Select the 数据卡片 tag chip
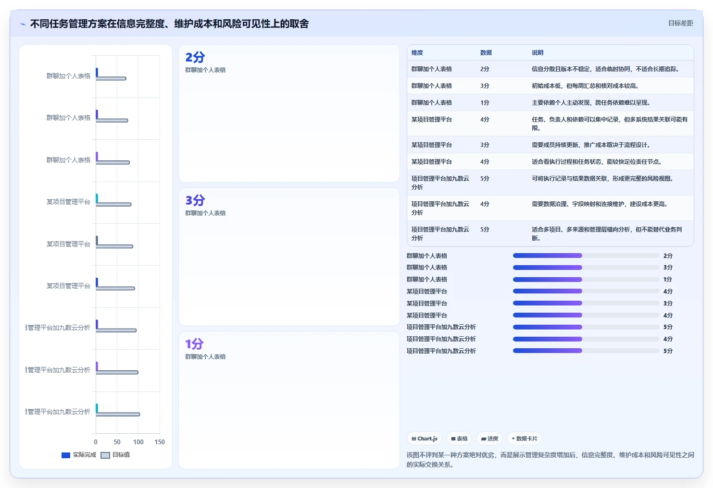 pyautogui.click(x=525, y=439)
